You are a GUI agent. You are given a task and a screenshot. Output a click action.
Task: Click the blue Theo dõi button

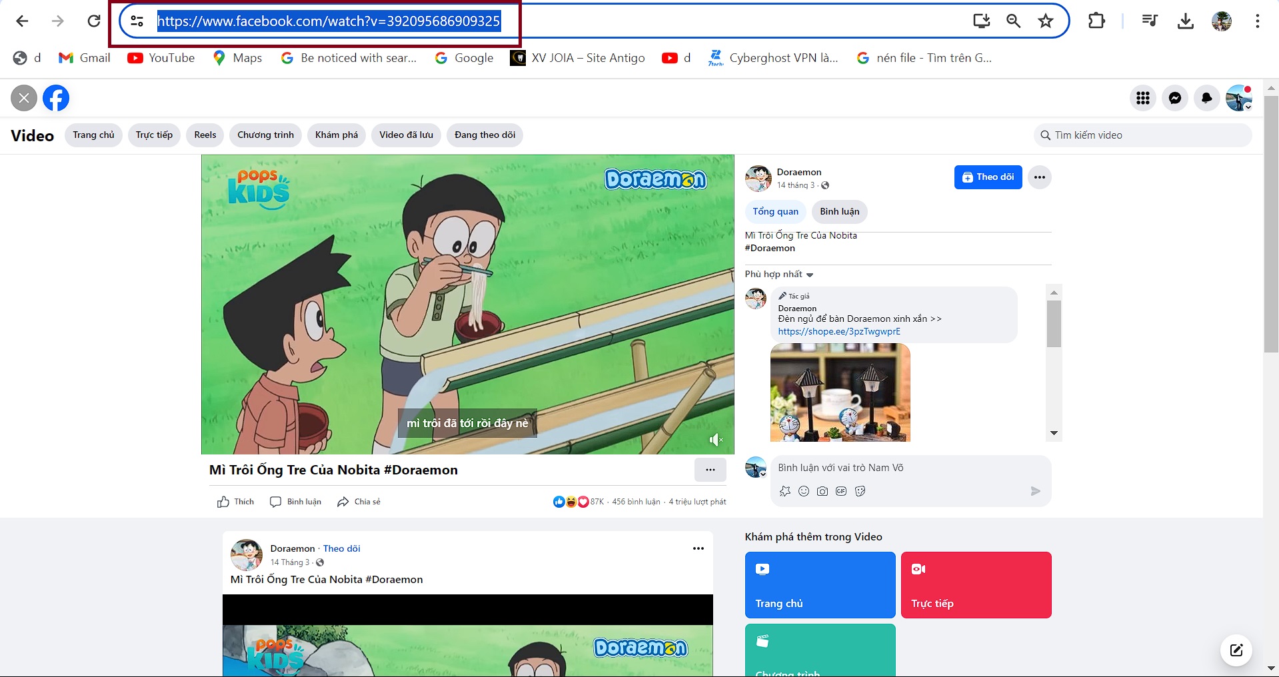point(988,177)
